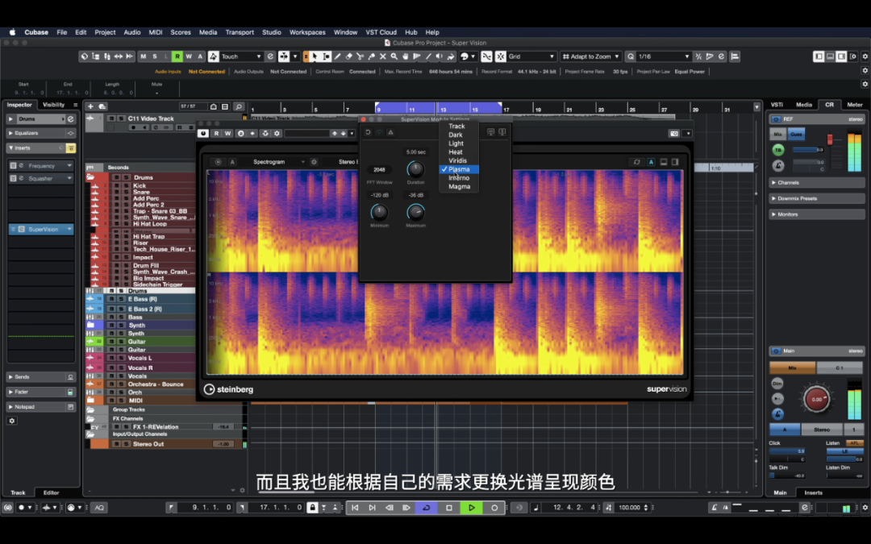Expand the Downmix Presets section
The image size is (871, 544).
click(816, 198)
